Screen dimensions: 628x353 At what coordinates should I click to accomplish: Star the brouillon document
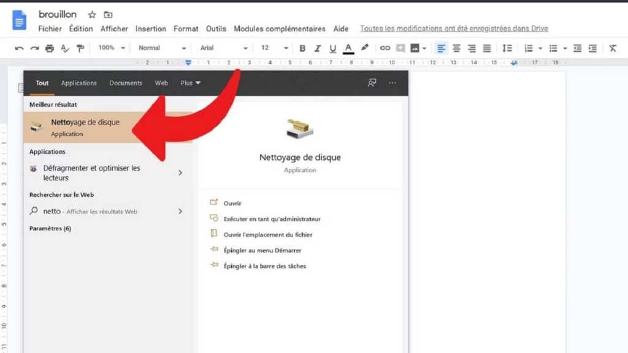coord(92,15)
